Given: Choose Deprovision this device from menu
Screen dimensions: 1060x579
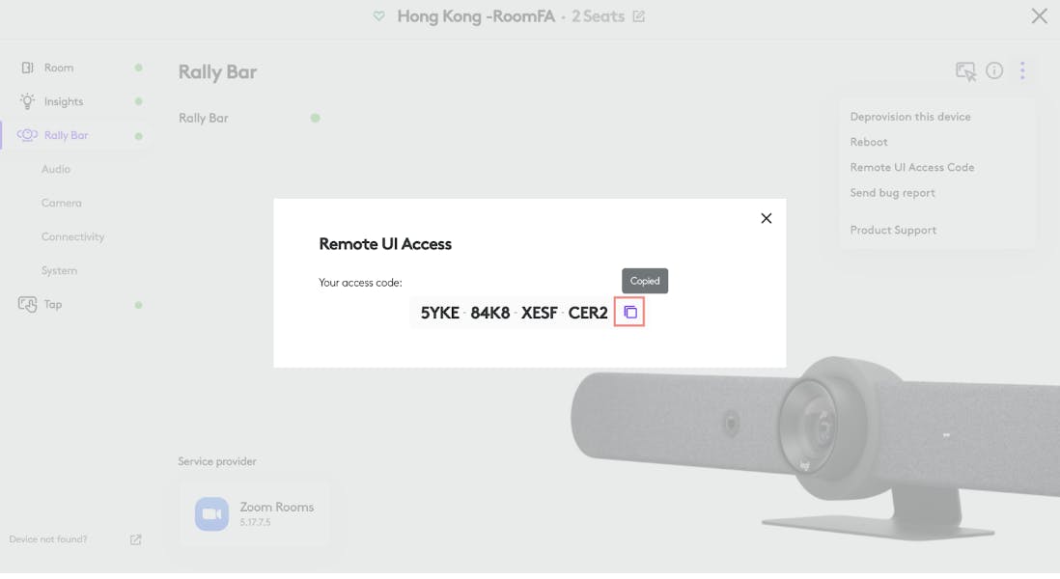Looking at the screenshot, I should coord(910,117).
